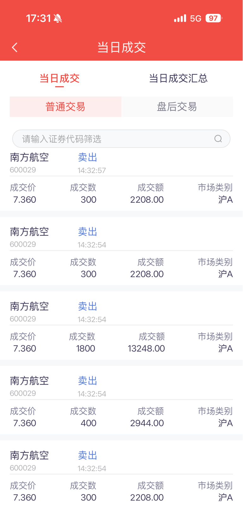Viewport: 243px width, 527px height.
Task: Switch to 盘后交易 segment
Action: (x=177, y=107)
